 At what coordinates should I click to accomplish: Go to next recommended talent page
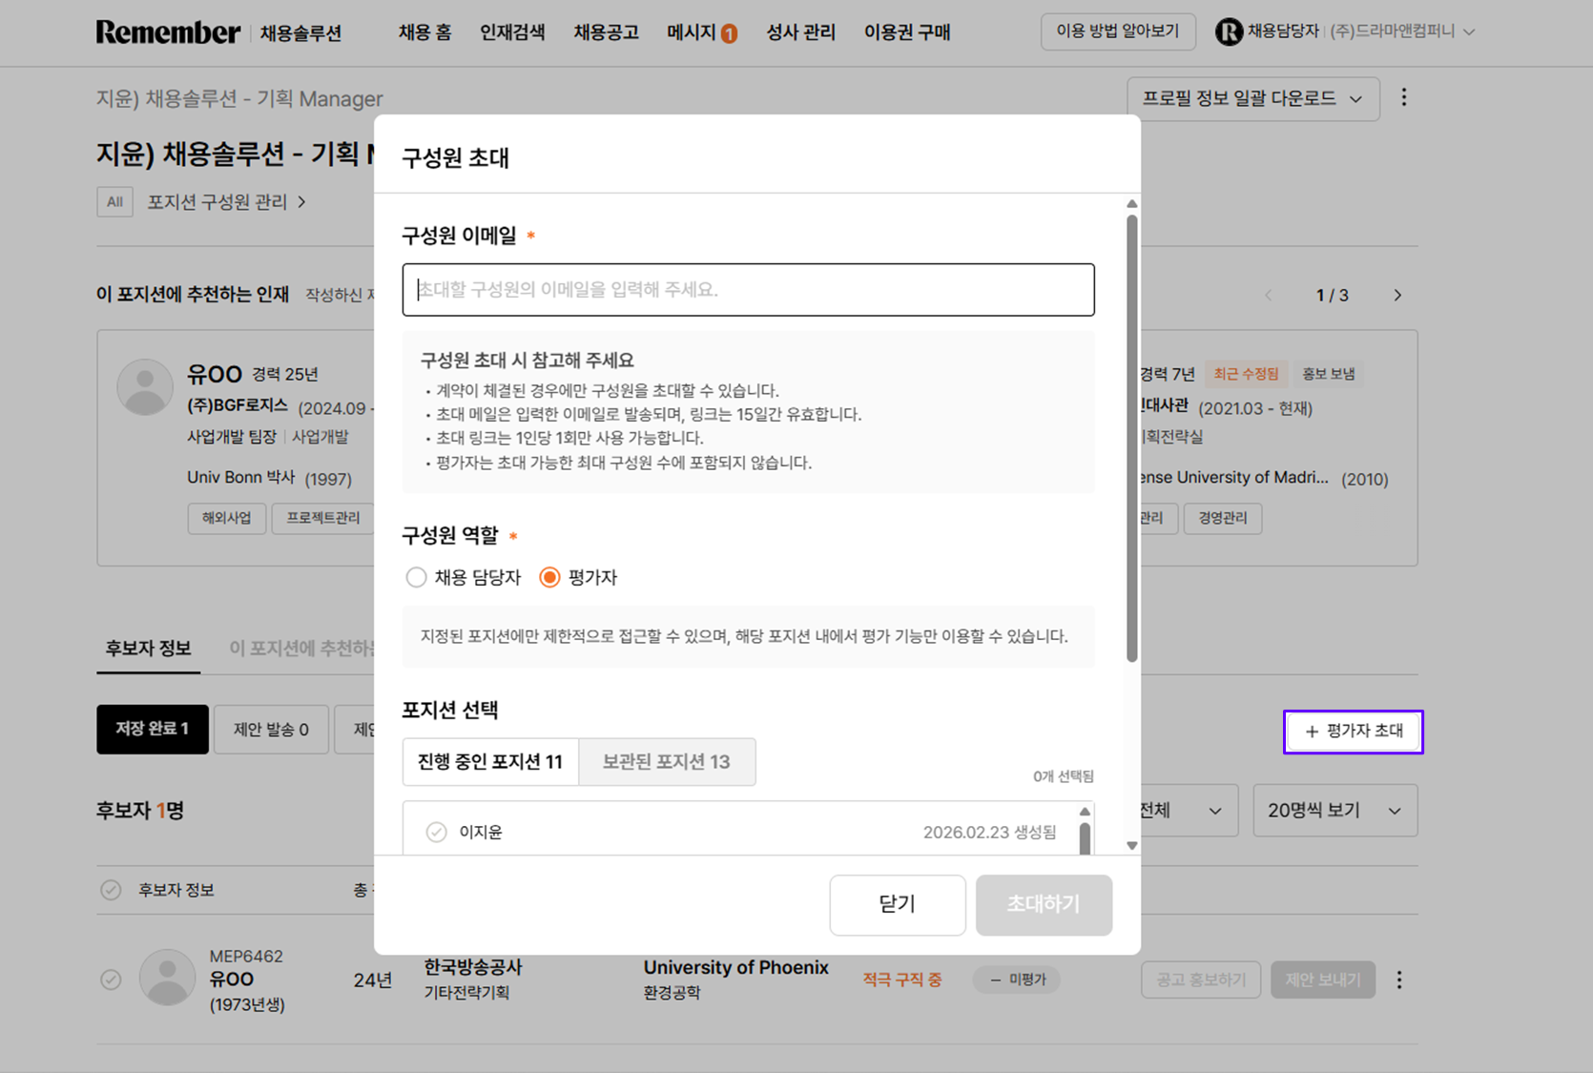pyautogui.click(x=1397, y=296)
